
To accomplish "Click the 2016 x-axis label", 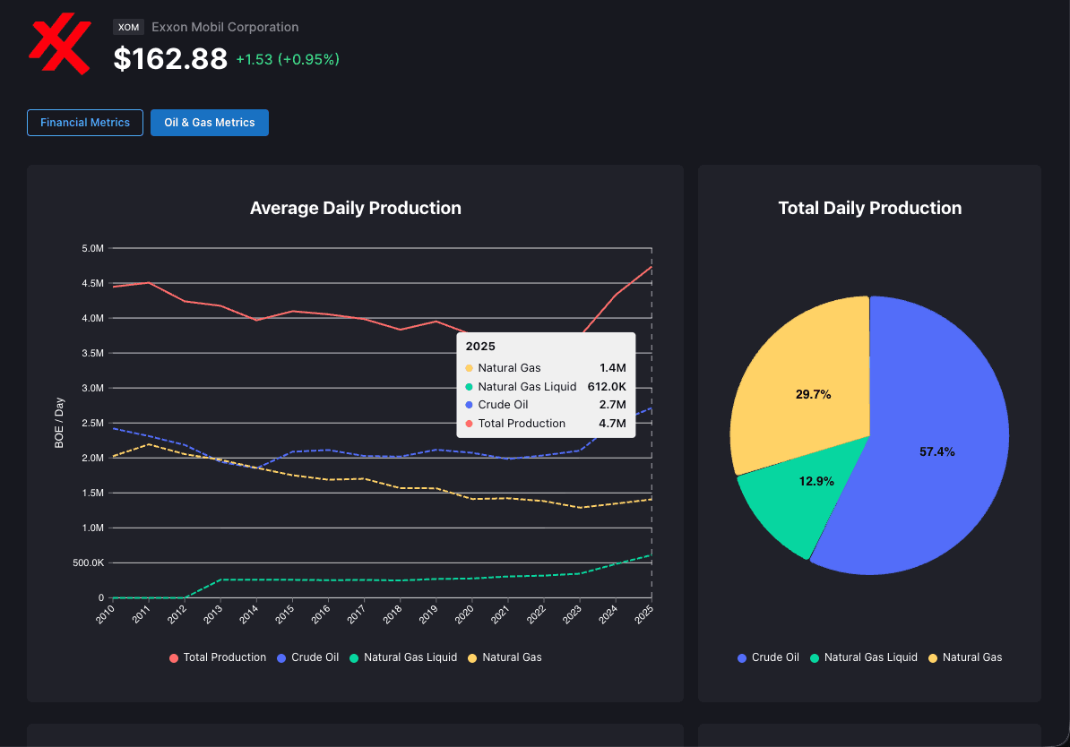I will [x=321, y=614].
